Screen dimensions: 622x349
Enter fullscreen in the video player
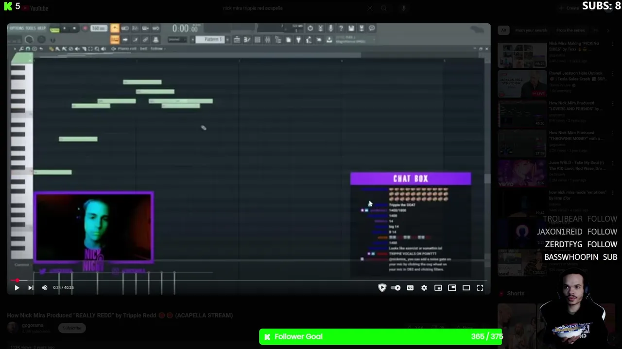480,288
